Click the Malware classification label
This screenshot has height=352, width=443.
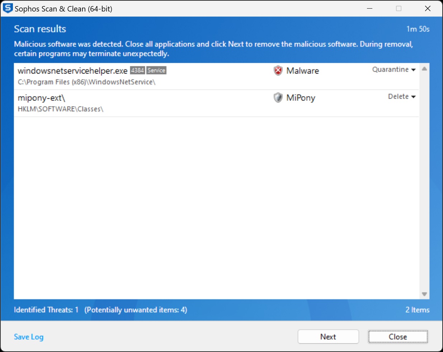(x=303, y=71)
